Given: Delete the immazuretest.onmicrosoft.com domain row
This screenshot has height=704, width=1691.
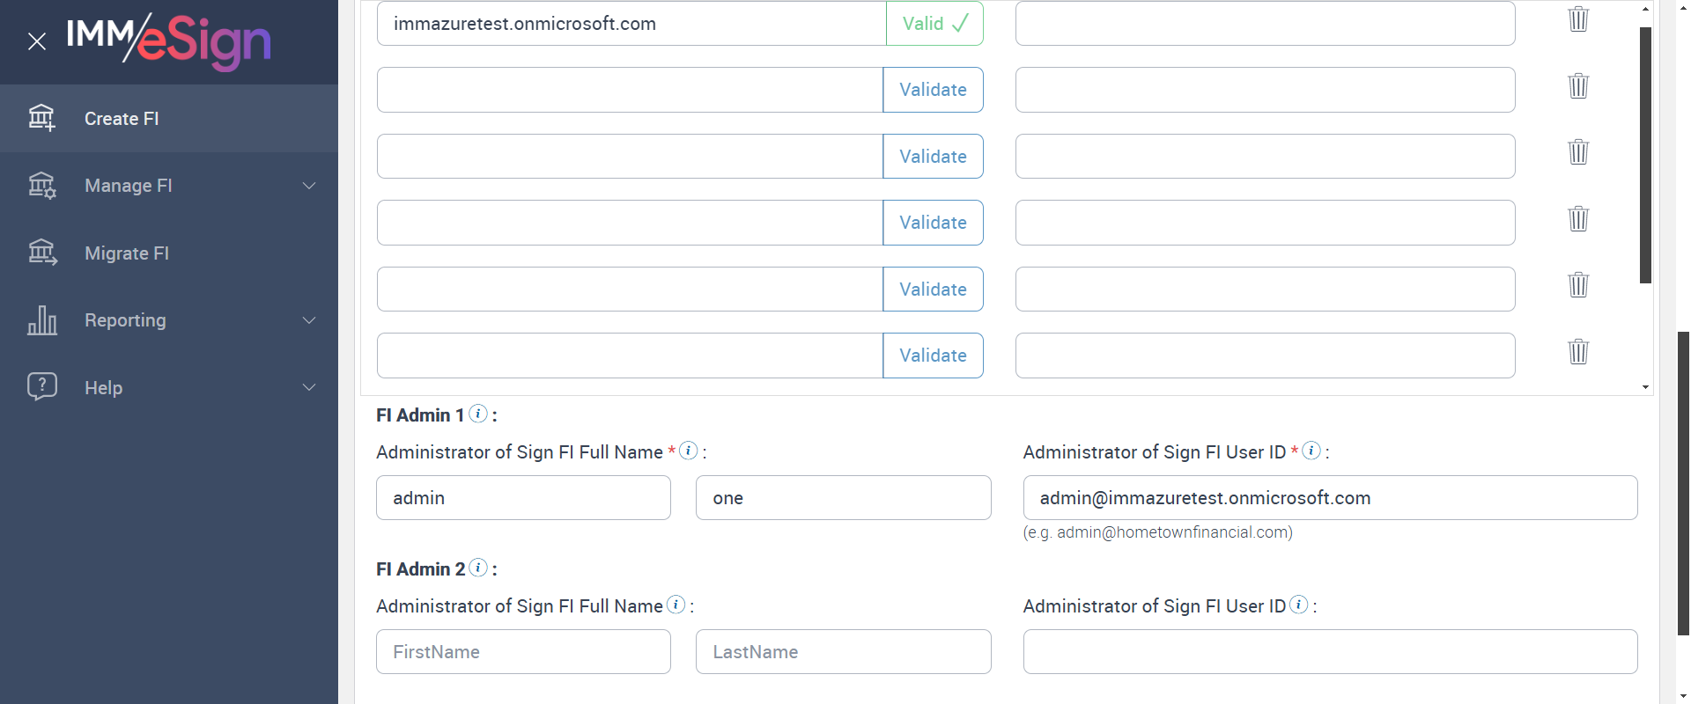Looking at the screenshot, I should (1578, 19).
